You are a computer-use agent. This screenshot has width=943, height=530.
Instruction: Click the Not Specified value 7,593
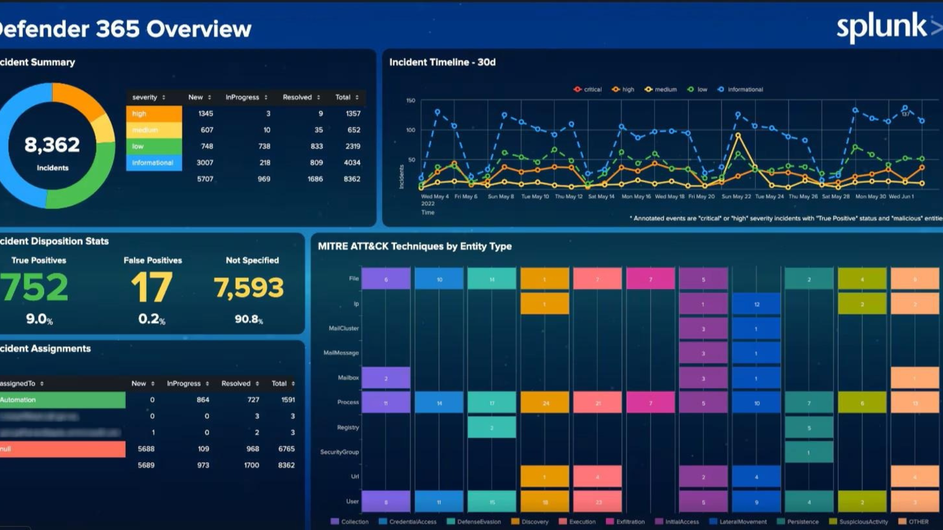click(x=249, y=288)
